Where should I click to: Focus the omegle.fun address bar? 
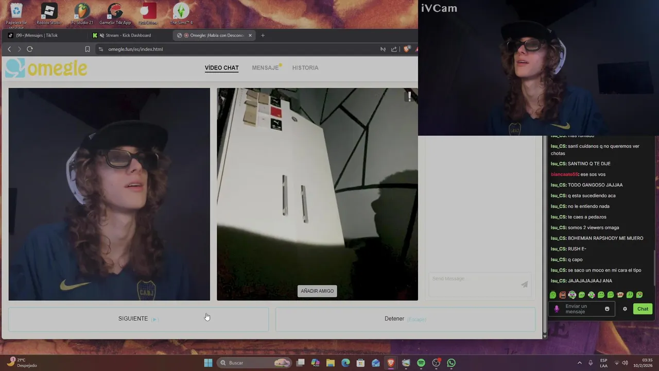coord(237,49)
